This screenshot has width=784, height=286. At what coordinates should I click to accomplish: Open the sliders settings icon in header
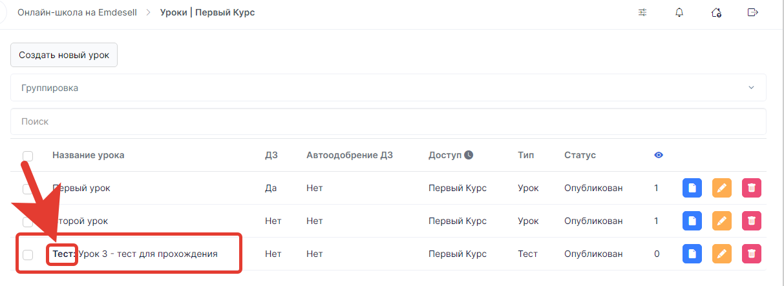[642, 12]
